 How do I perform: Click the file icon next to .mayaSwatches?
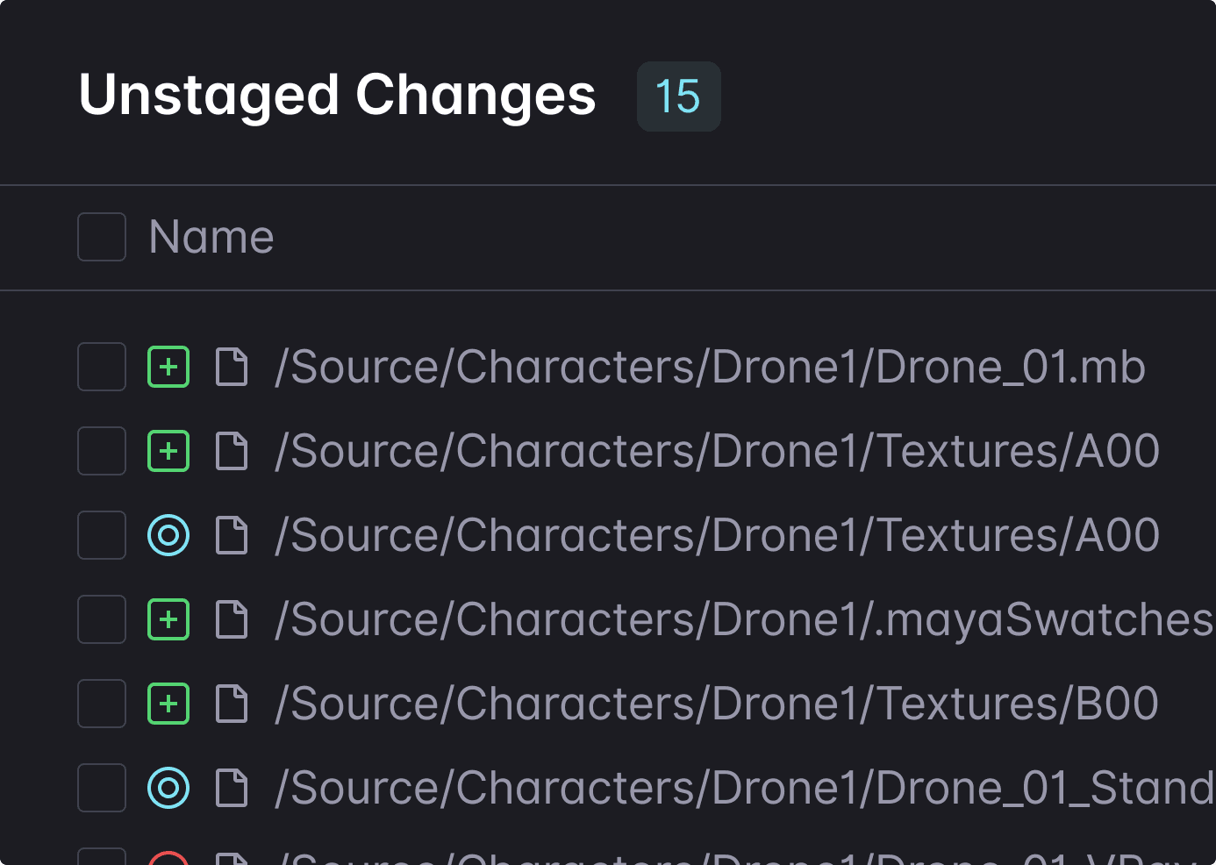coord(232,619)
